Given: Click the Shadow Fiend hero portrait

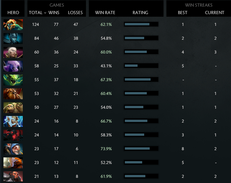Looking at the screenshot, I should tap(13, 135).
